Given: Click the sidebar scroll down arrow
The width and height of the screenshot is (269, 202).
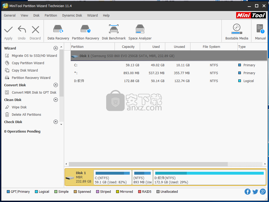Looking at the screenshot, I should [61, 124].
